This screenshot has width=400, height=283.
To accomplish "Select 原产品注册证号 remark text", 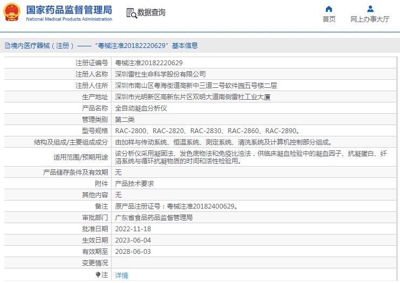I will pyautogui.click(x=176, y=206).
